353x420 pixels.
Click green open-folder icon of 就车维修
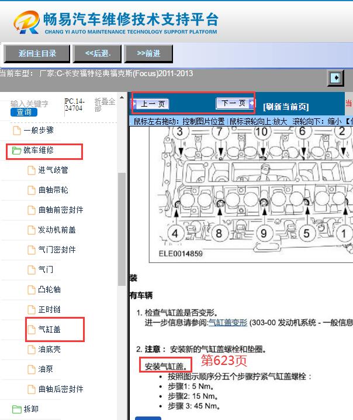(16, 151)
